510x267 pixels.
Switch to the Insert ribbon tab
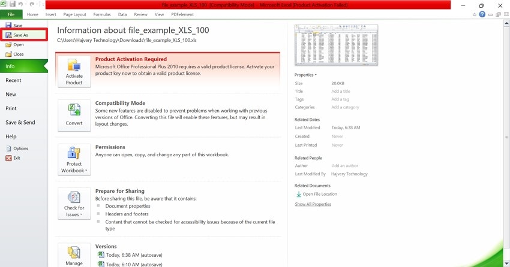point(51,14)
